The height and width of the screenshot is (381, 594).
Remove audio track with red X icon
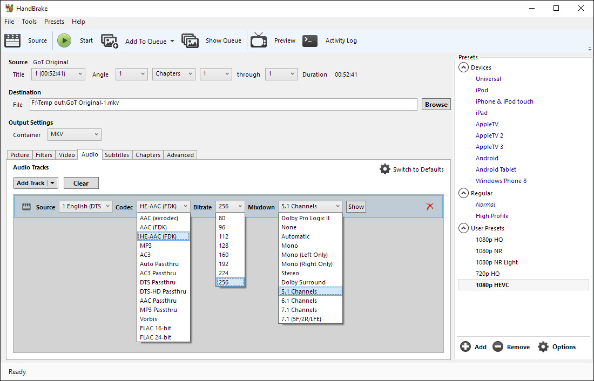point(430,206)
